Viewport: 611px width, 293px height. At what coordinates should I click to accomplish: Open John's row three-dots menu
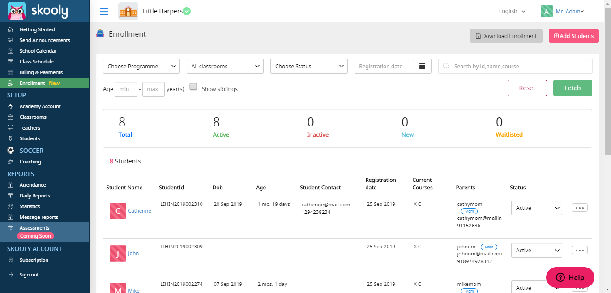(x=580, y=250)
